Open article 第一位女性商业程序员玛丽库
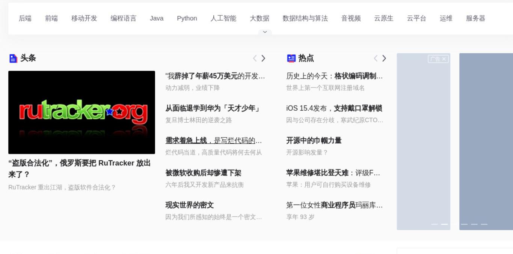 (x=335, y=205)
